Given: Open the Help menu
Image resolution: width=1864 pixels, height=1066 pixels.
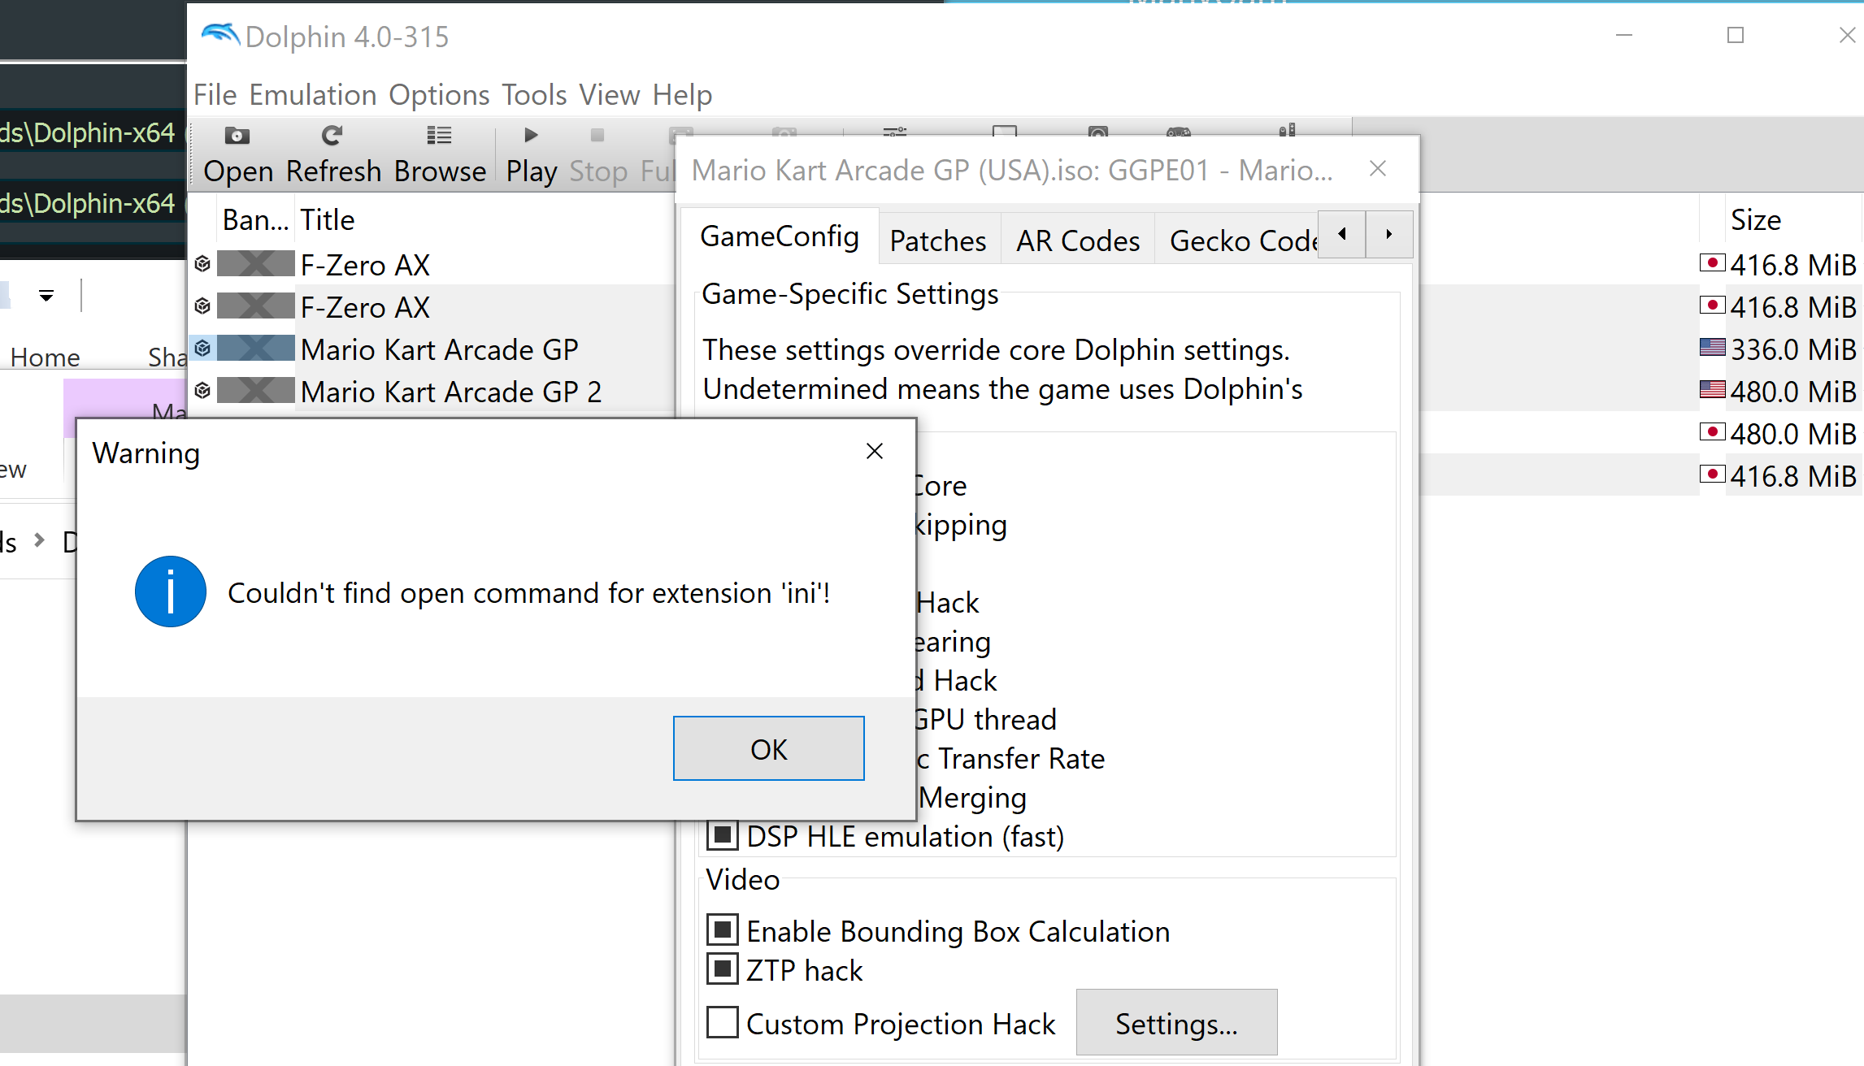Looking at the screenshot, I should click(683, 95).
